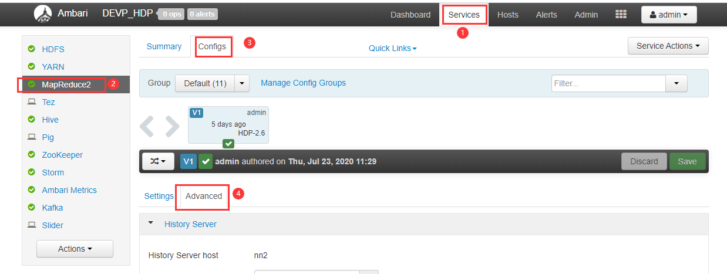
Task: Open the Hosts nav item
Action: [508, 15]
